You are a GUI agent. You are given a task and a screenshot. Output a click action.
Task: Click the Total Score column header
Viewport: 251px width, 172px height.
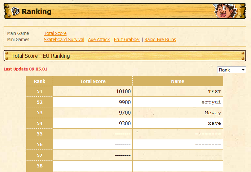point(93,81)
